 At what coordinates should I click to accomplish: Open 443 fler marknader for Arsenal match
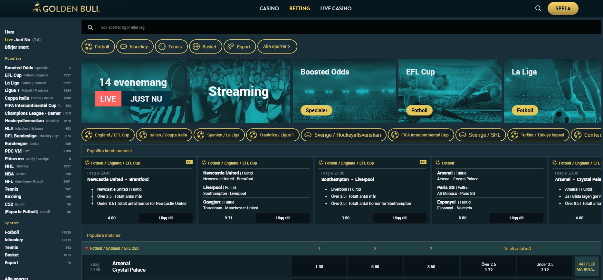[x=587, y=266]
